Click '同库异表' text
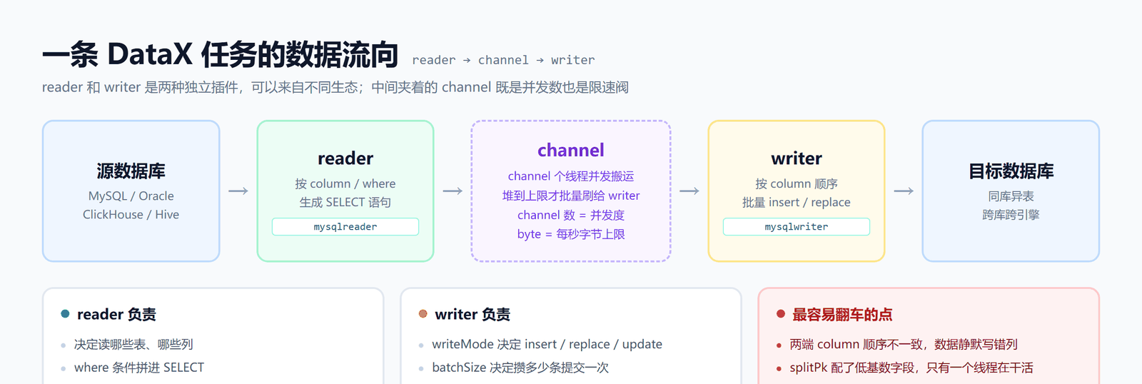Screen dimensions: 1142x384 pyautogui.click(x=1011, y=196)
